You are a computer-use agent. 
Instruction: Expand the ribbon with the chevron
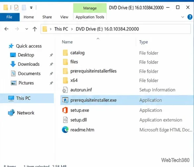[x=183, y=17]
